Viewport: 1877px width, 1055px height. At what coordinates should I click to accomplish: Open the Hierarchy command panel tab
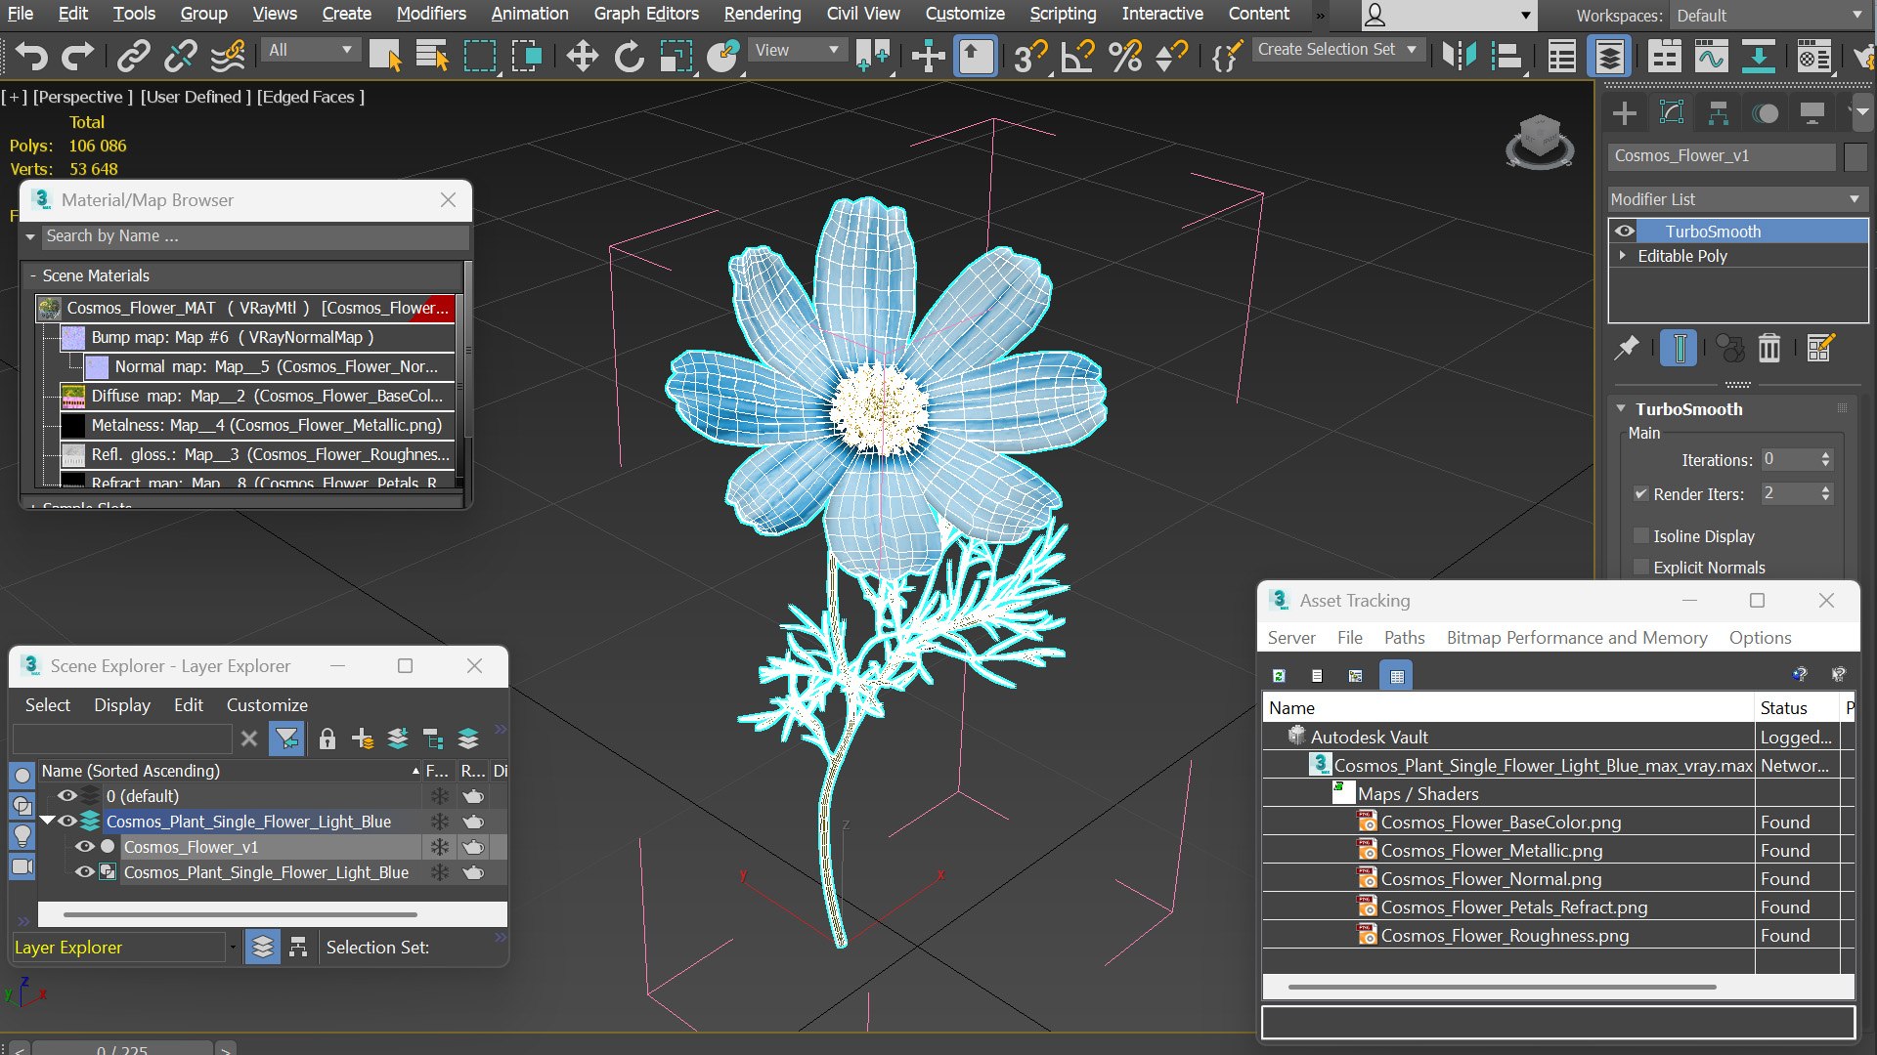pyautogui.click(x=1718, y=113)
